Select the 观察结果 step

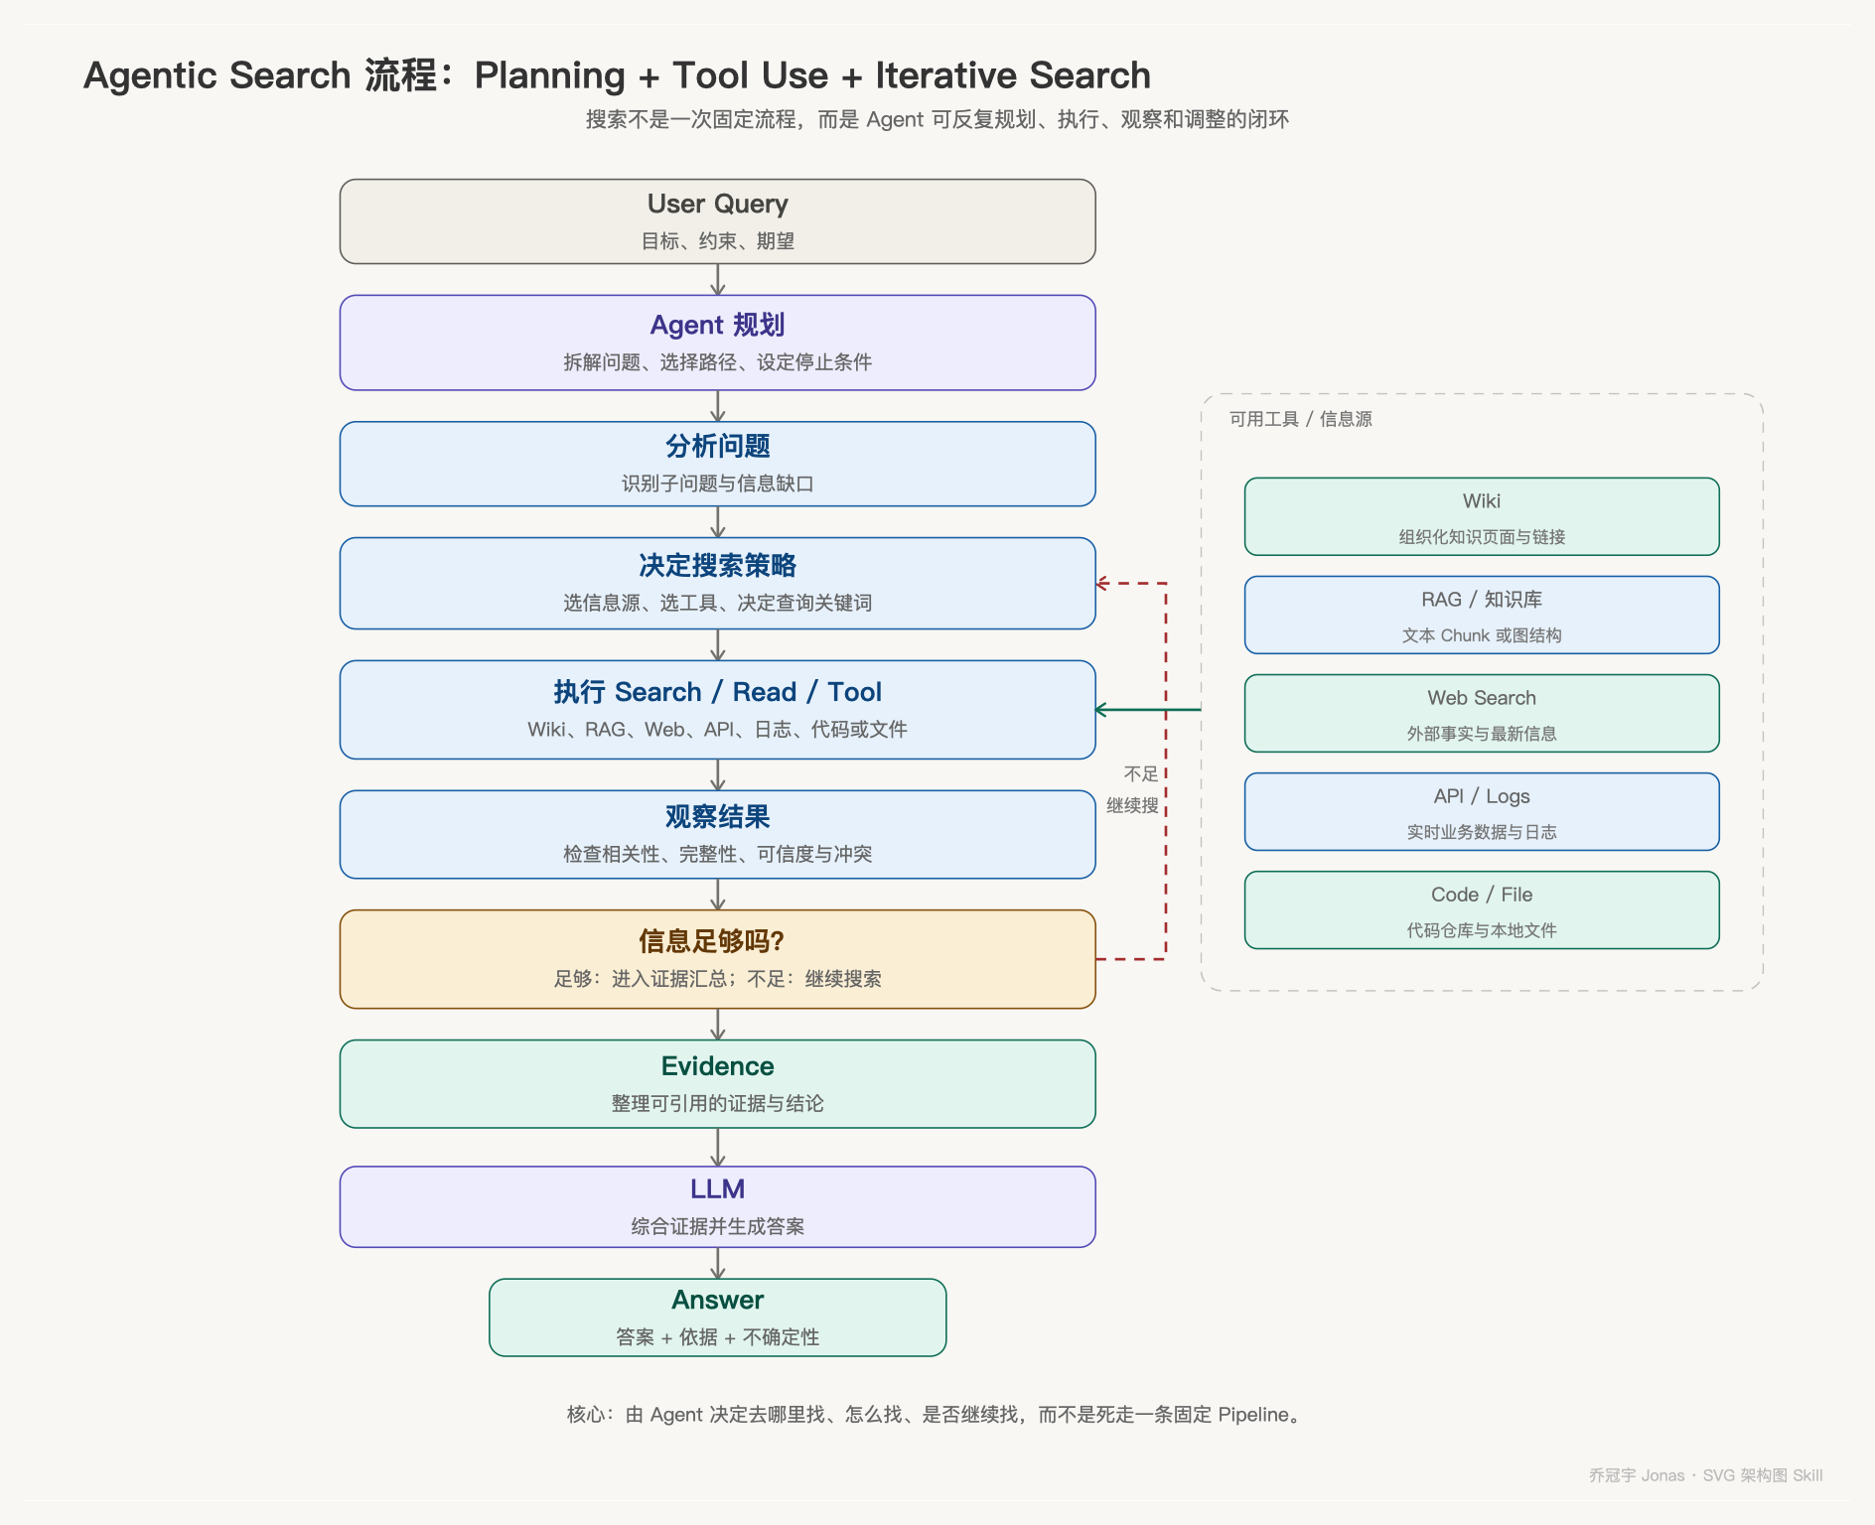coord(717,834)
